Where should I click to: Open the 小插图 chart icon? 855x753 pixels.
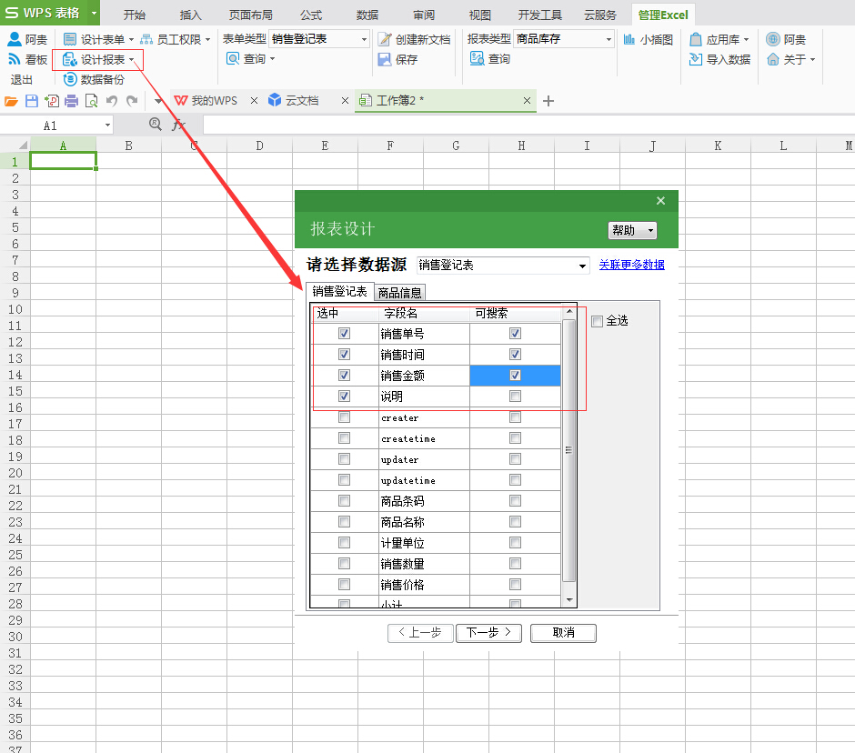click(x=629, y=39)
